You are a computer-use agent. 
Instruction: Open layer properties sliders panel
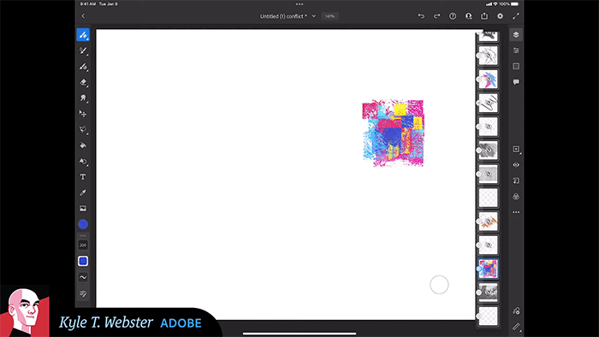pyautogui.click(x=516, y=50)
